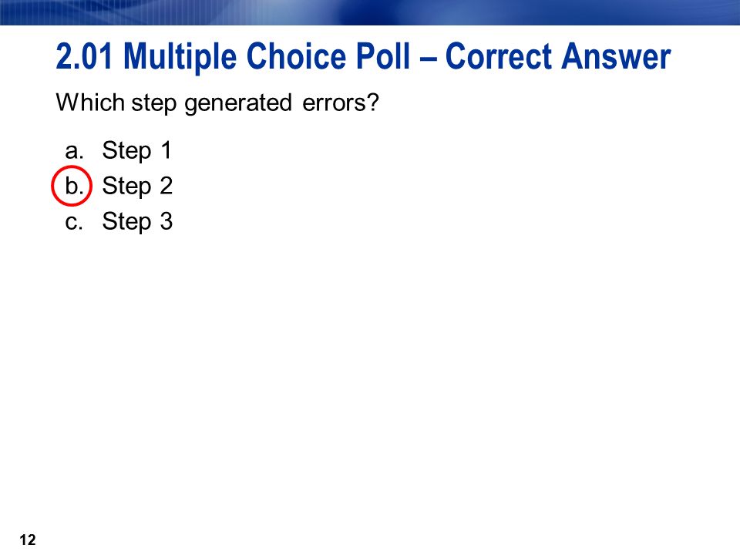Click the digit 1 after 'Step'
This screenshot has width=740, height=555.
point(166,150)
